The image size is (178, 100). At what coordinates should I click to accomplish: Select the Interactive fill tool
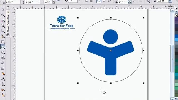click(3, 95)
